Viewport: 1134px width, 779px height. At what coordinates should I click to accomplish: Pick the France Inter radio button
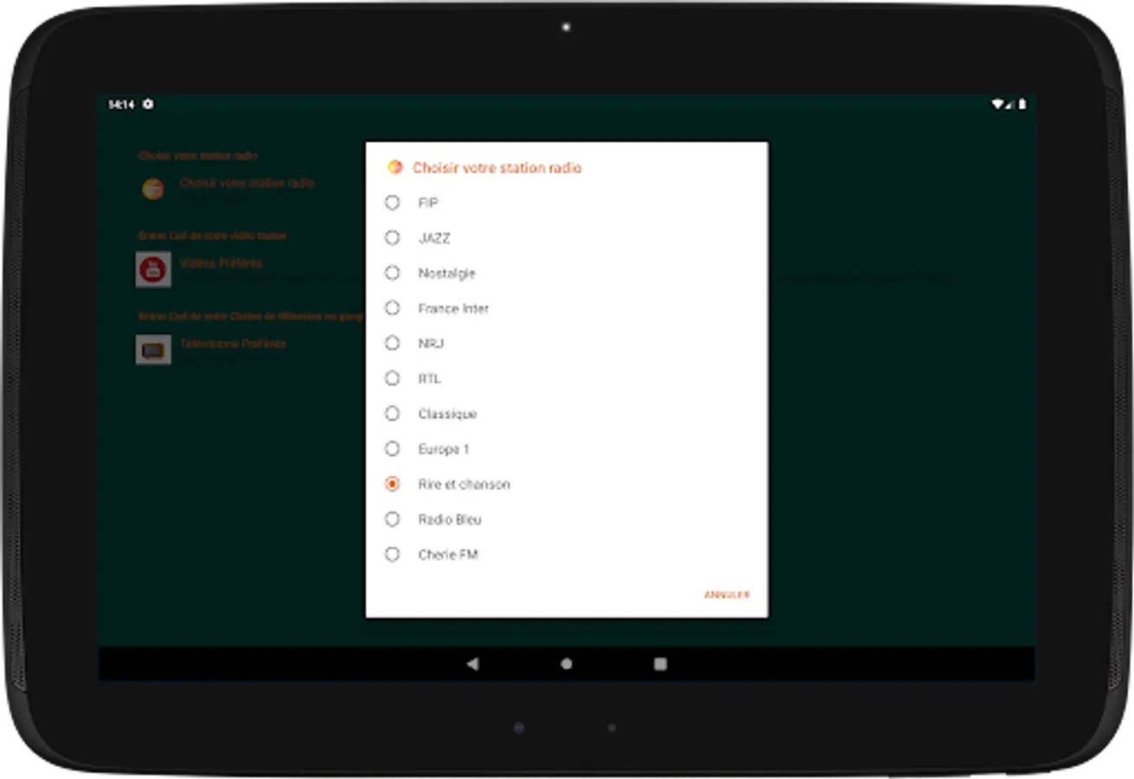pyautogui.click(x=392, y=308)
